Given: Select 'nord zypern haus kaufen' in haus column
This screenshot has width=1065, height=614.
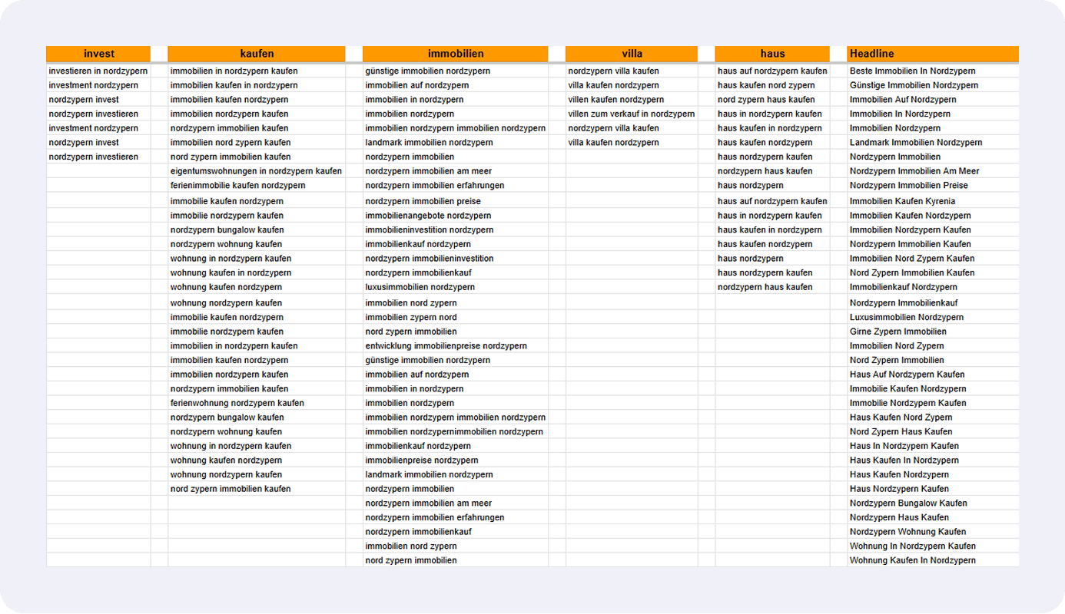Looking at the screenshot, I should click(x=766, y=100).
